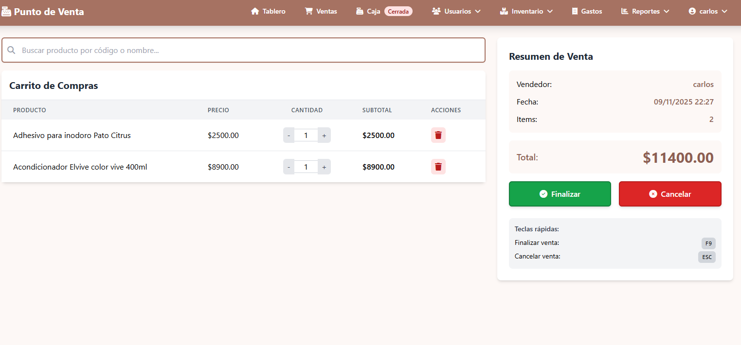Click the shopping cart icon for Ventas
Screen dimensions: 741x345
[308, 11]
